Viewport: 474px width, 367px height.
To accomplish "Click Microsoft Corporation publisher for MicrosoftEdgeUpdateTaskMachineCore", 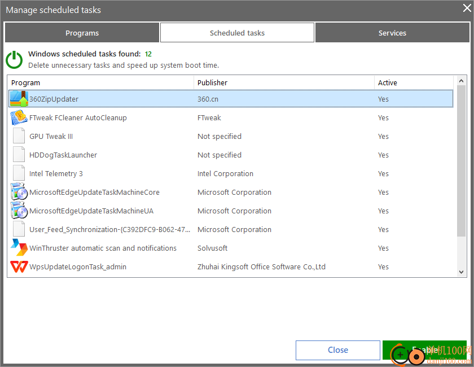I will point(234,193).
